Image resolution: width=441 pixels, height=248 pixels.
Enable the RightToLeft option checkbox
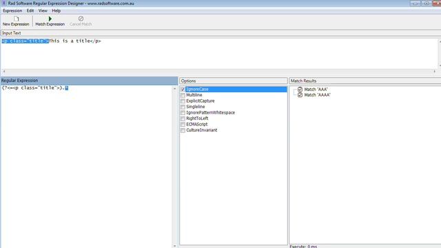point(183,118)
